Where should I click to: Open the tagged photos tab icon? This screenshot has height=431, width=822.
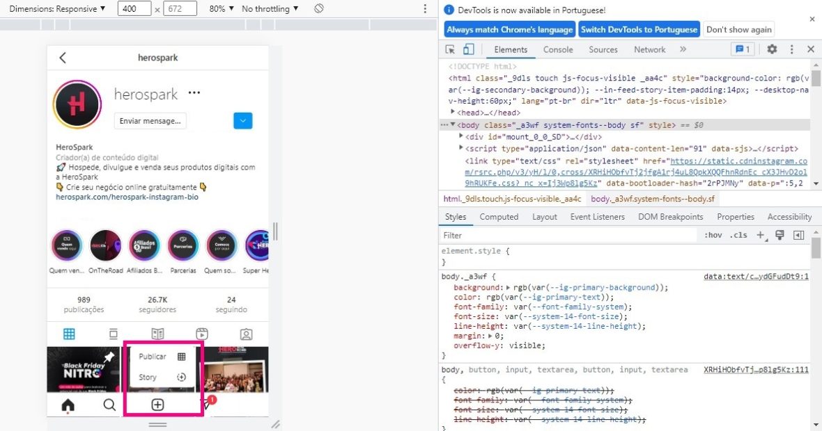coord(245,334)
